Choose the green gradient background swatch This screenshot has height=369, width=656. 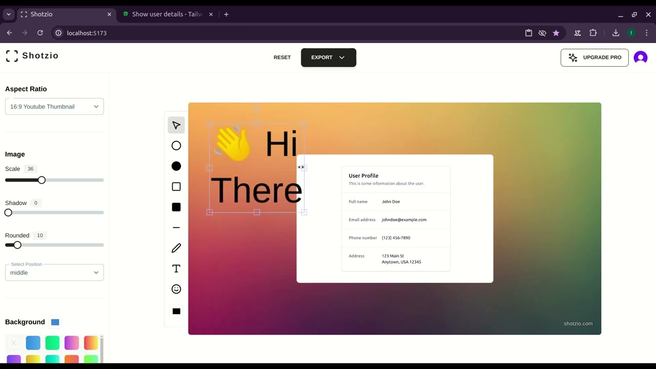52,342
